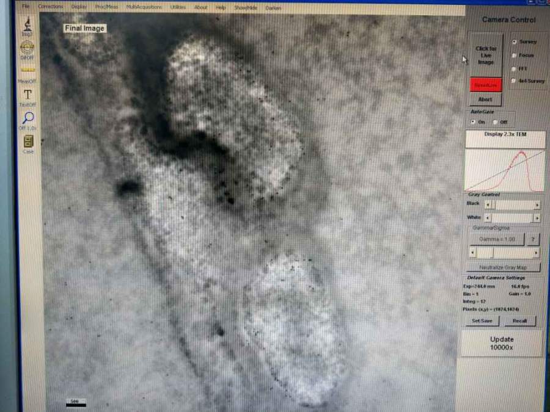Click the White level slider track
This screenshot has width=550, height=412.
(512, 218)
